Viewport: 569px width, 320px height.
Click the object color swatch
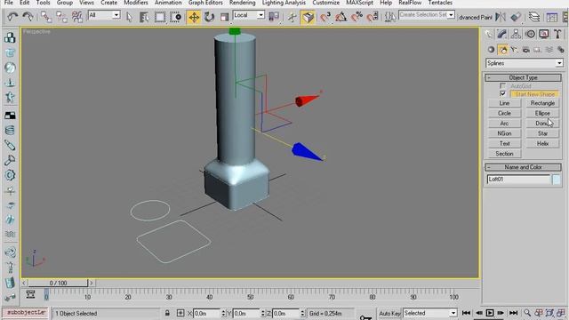click(557, 180)
